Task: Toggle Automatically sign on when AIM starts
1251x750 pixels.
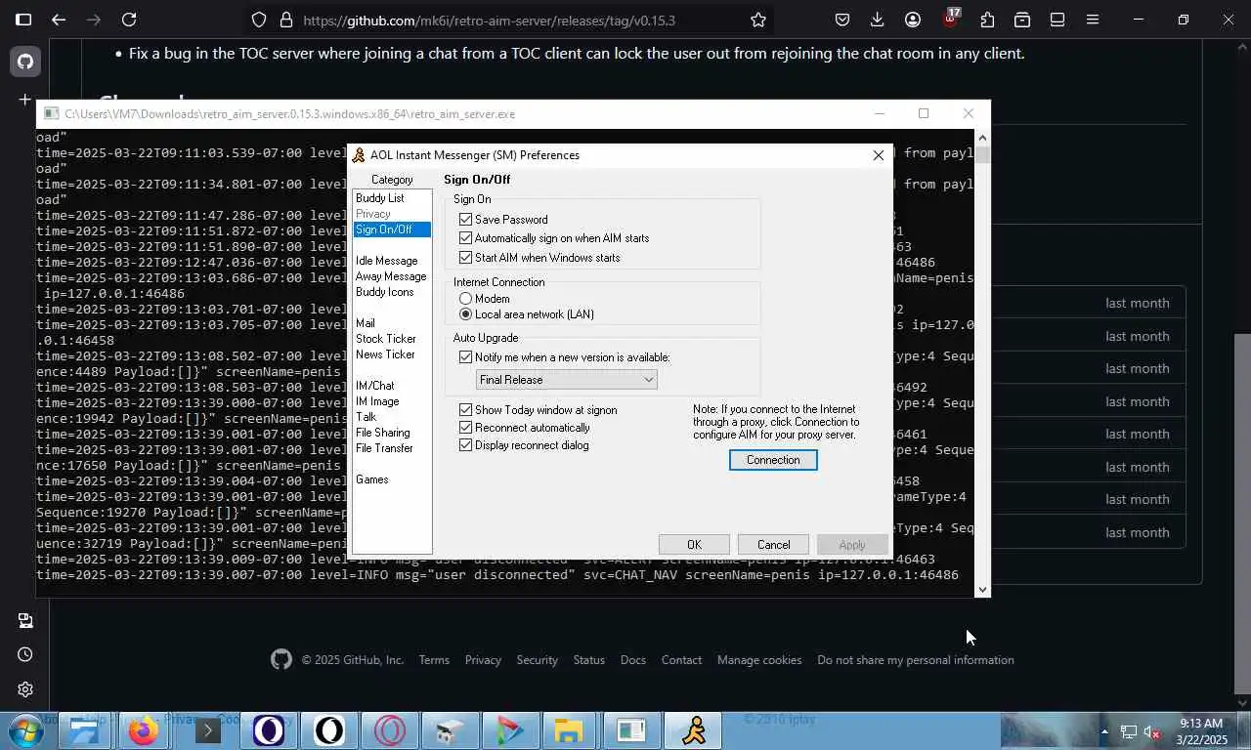Action: click(465, 238)
